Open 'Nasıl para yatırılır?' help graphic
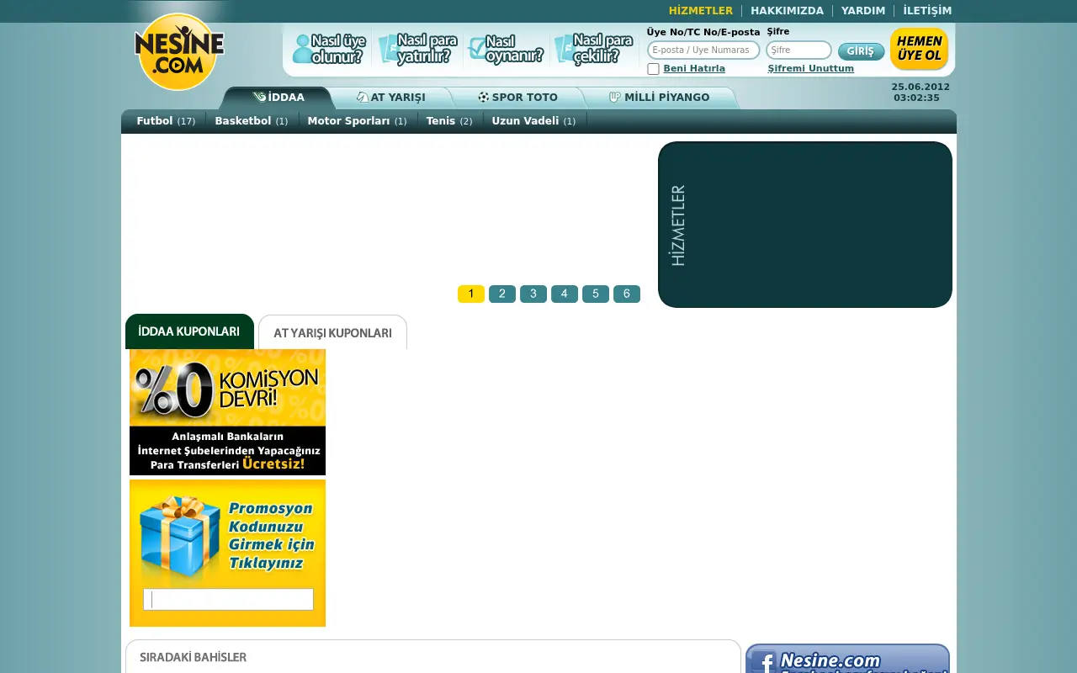The width and height of the screenshot is (1077, 673). pyautogui.click(x=418, y=50)
